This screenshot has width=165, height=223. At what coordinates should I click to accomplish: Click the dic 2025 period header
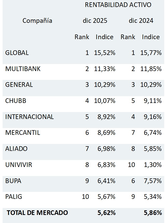95,21
